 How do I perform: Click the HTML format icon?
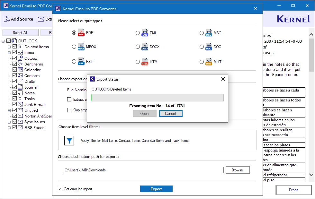145,62
